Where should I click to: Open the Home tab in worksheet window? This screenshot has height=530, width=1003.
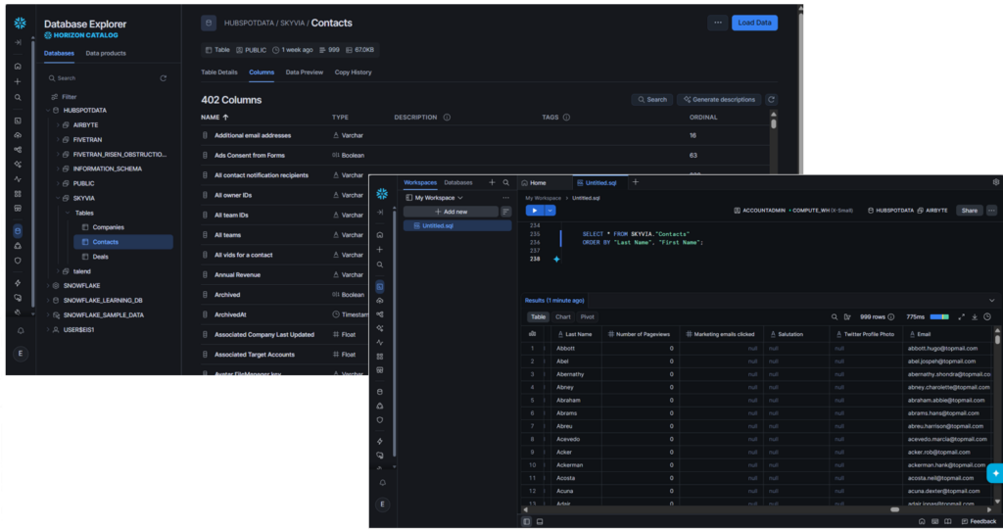(534, 183)
